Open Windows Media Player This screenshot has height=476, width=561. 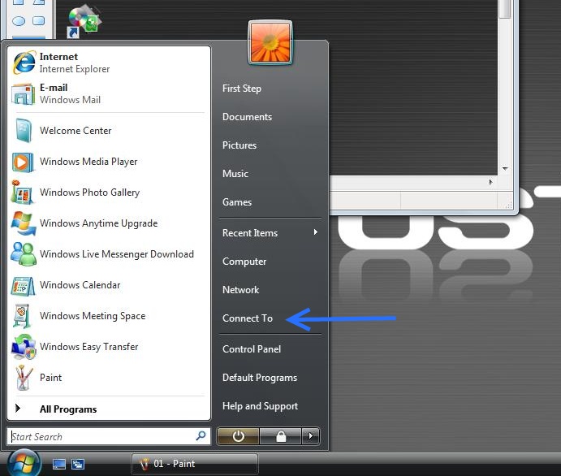tap(88, 162)
